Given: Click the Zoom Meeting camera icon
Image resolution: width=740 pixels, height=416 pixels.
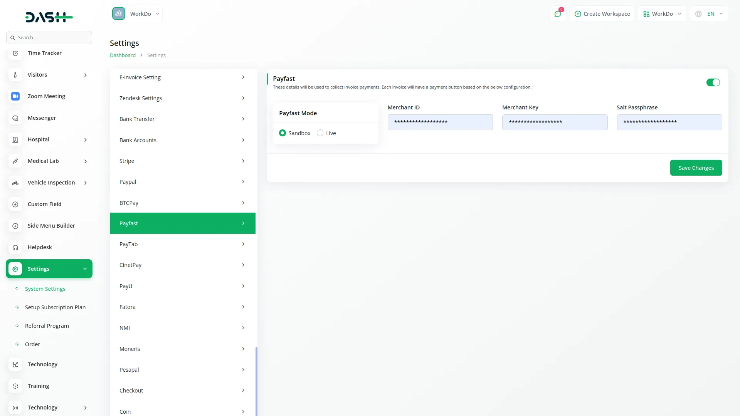Looking at the screenshot, I should (15, 96).
